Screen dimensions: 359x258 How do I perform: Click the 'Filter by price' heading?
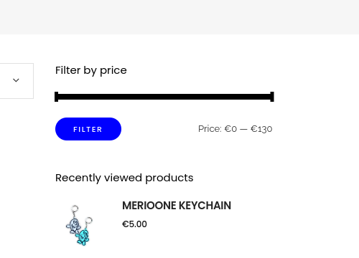click(x=91, y=70)
